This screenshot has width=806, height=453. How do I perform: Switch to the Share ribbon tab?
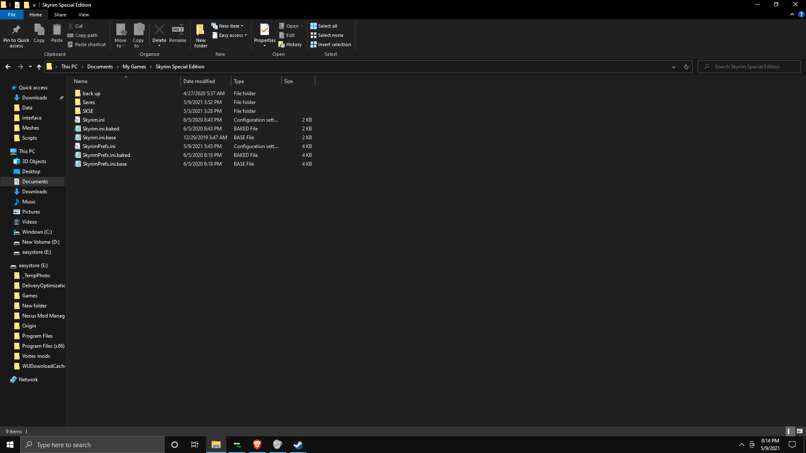tap(60, 15)
